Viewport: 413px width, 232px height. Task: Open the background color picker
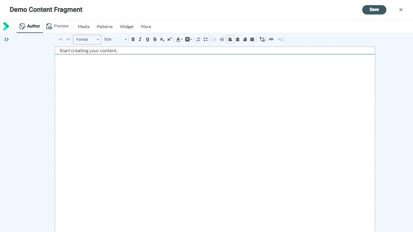pyautogui.click(x=188, y=39)
